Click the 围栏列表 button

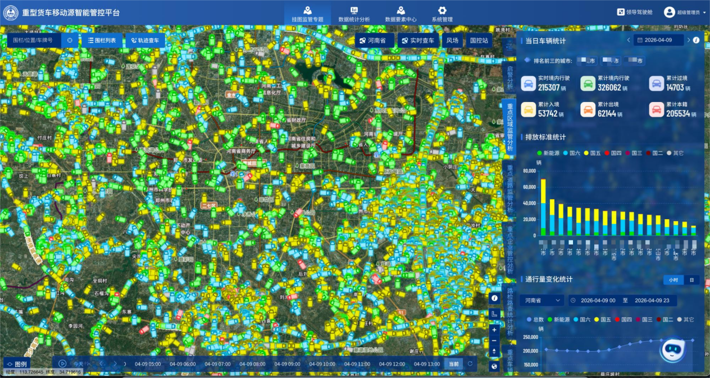(x=102, y=40)
